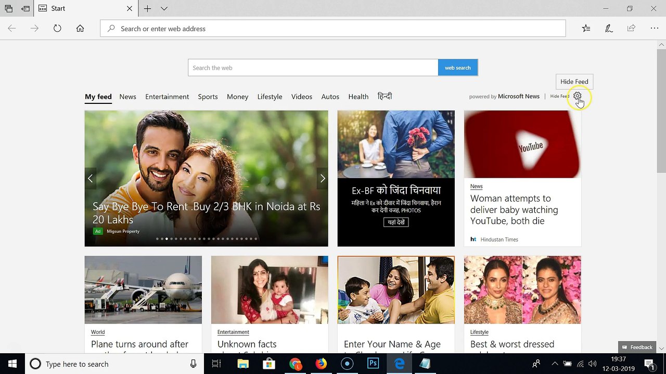Click the Migsun Property advertiser label
The width and height of the screenshot is (666, 374).
coord(123,231)
